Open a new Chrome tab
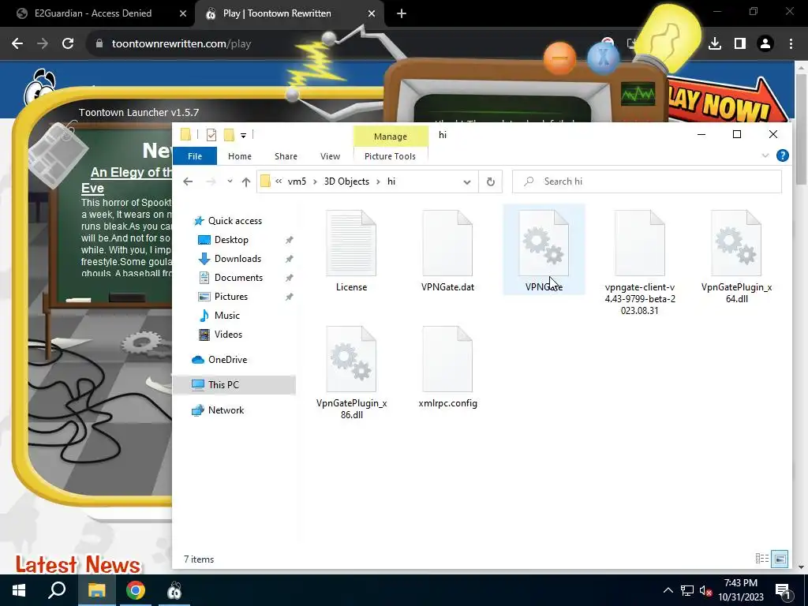Viewport: 808px width, 606px height. click(x=402, y=13)
